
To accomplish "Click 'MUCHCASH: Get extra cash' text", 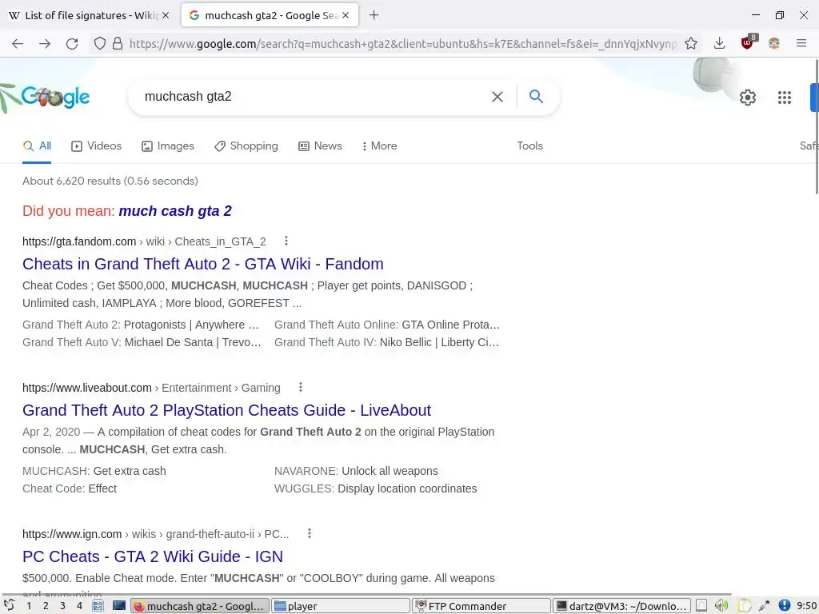I will click(94, 471).
